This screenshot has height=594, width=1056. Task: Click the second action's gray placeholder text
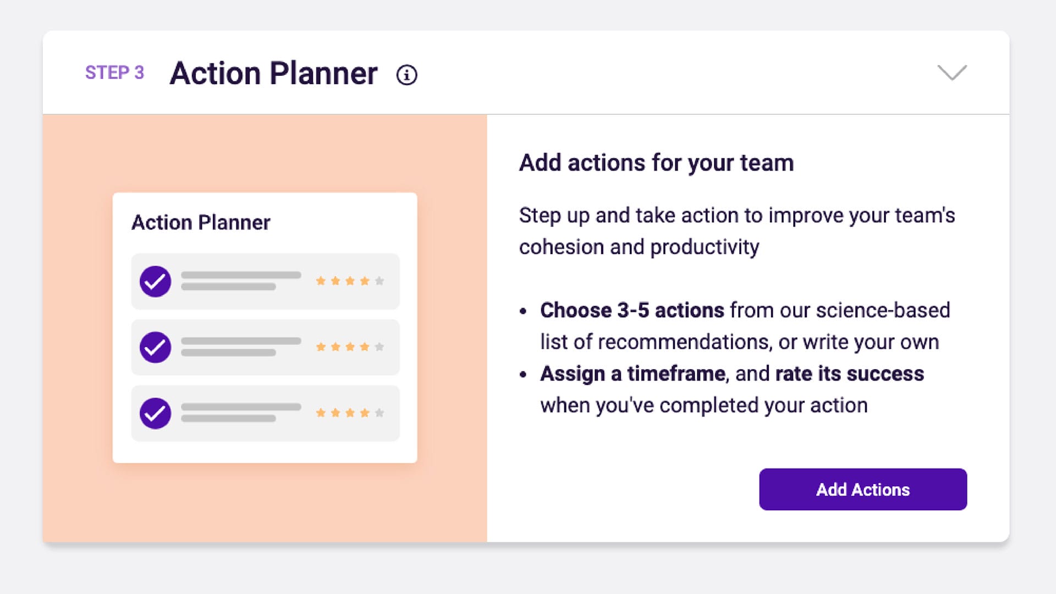click(240, 346)
